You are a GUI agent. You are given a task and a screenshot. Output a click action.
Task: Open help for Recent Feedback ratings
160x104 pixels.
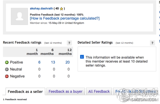pyautogui.click(x=69, y=43)
